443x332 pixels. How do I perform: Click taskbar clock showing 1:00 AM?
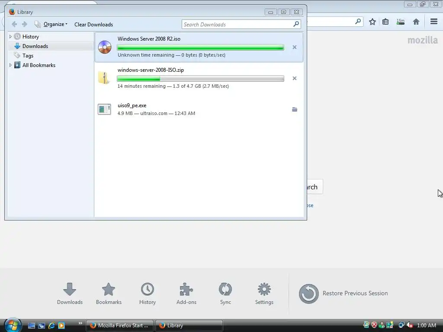[426, 325]
